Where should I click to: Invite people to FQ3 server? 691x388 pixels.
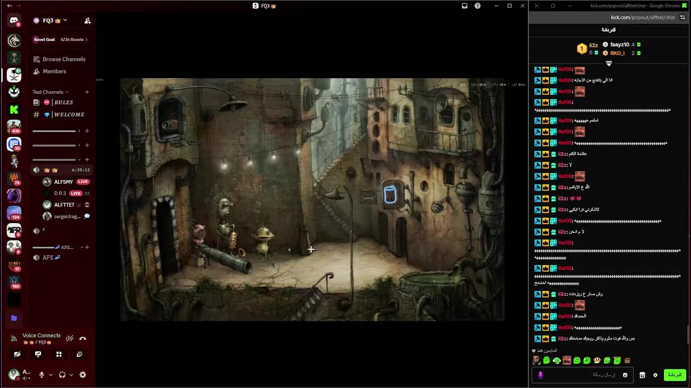point(87,20)
